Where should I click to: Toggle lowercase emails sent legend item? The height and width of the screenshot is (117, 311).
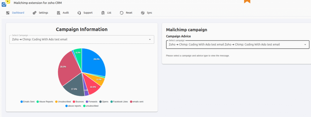[x=136, y=102]
